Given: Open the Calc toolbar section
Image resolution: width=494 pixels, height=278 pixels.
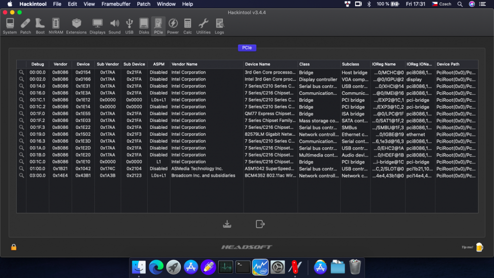Looking at the screenshot, I should pos(187,26).
